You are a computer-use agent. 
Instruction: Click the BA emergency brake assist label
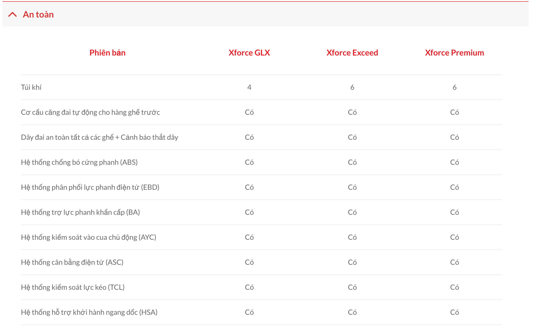point(80,212)
